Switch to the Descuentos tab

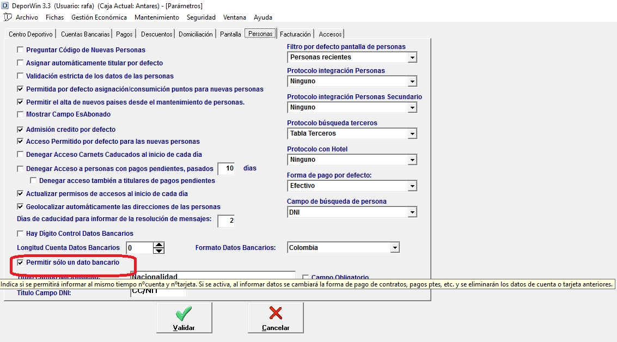point(157,34)
